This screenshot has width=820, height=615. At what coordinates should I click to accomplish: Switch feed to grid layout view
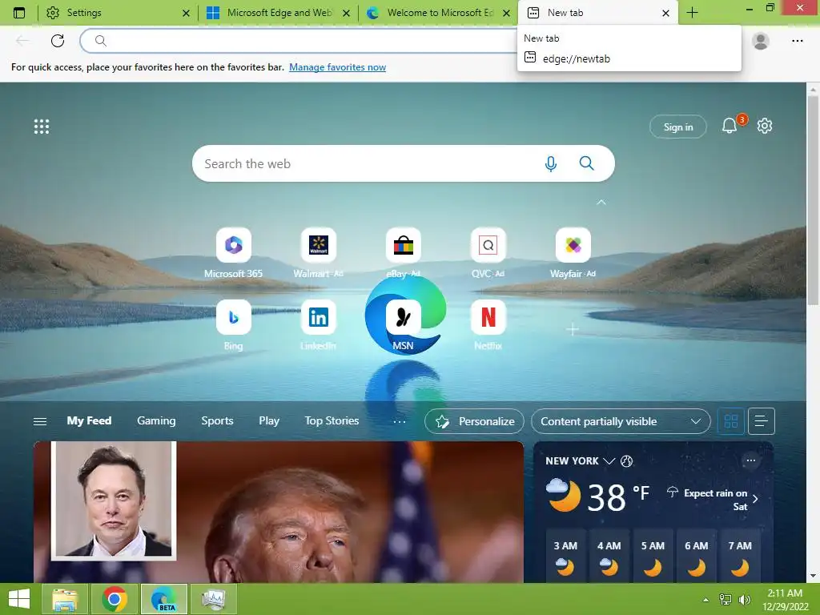click(x=730, y=421)
